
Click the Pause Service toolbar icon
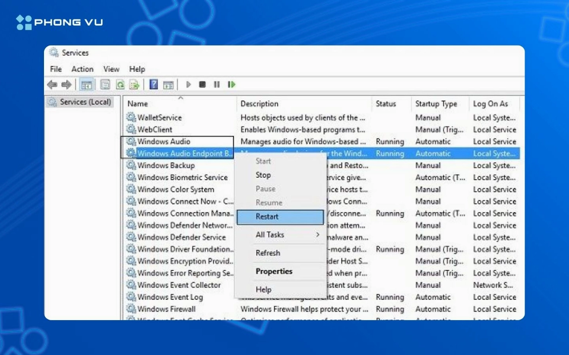click(217, 84)
